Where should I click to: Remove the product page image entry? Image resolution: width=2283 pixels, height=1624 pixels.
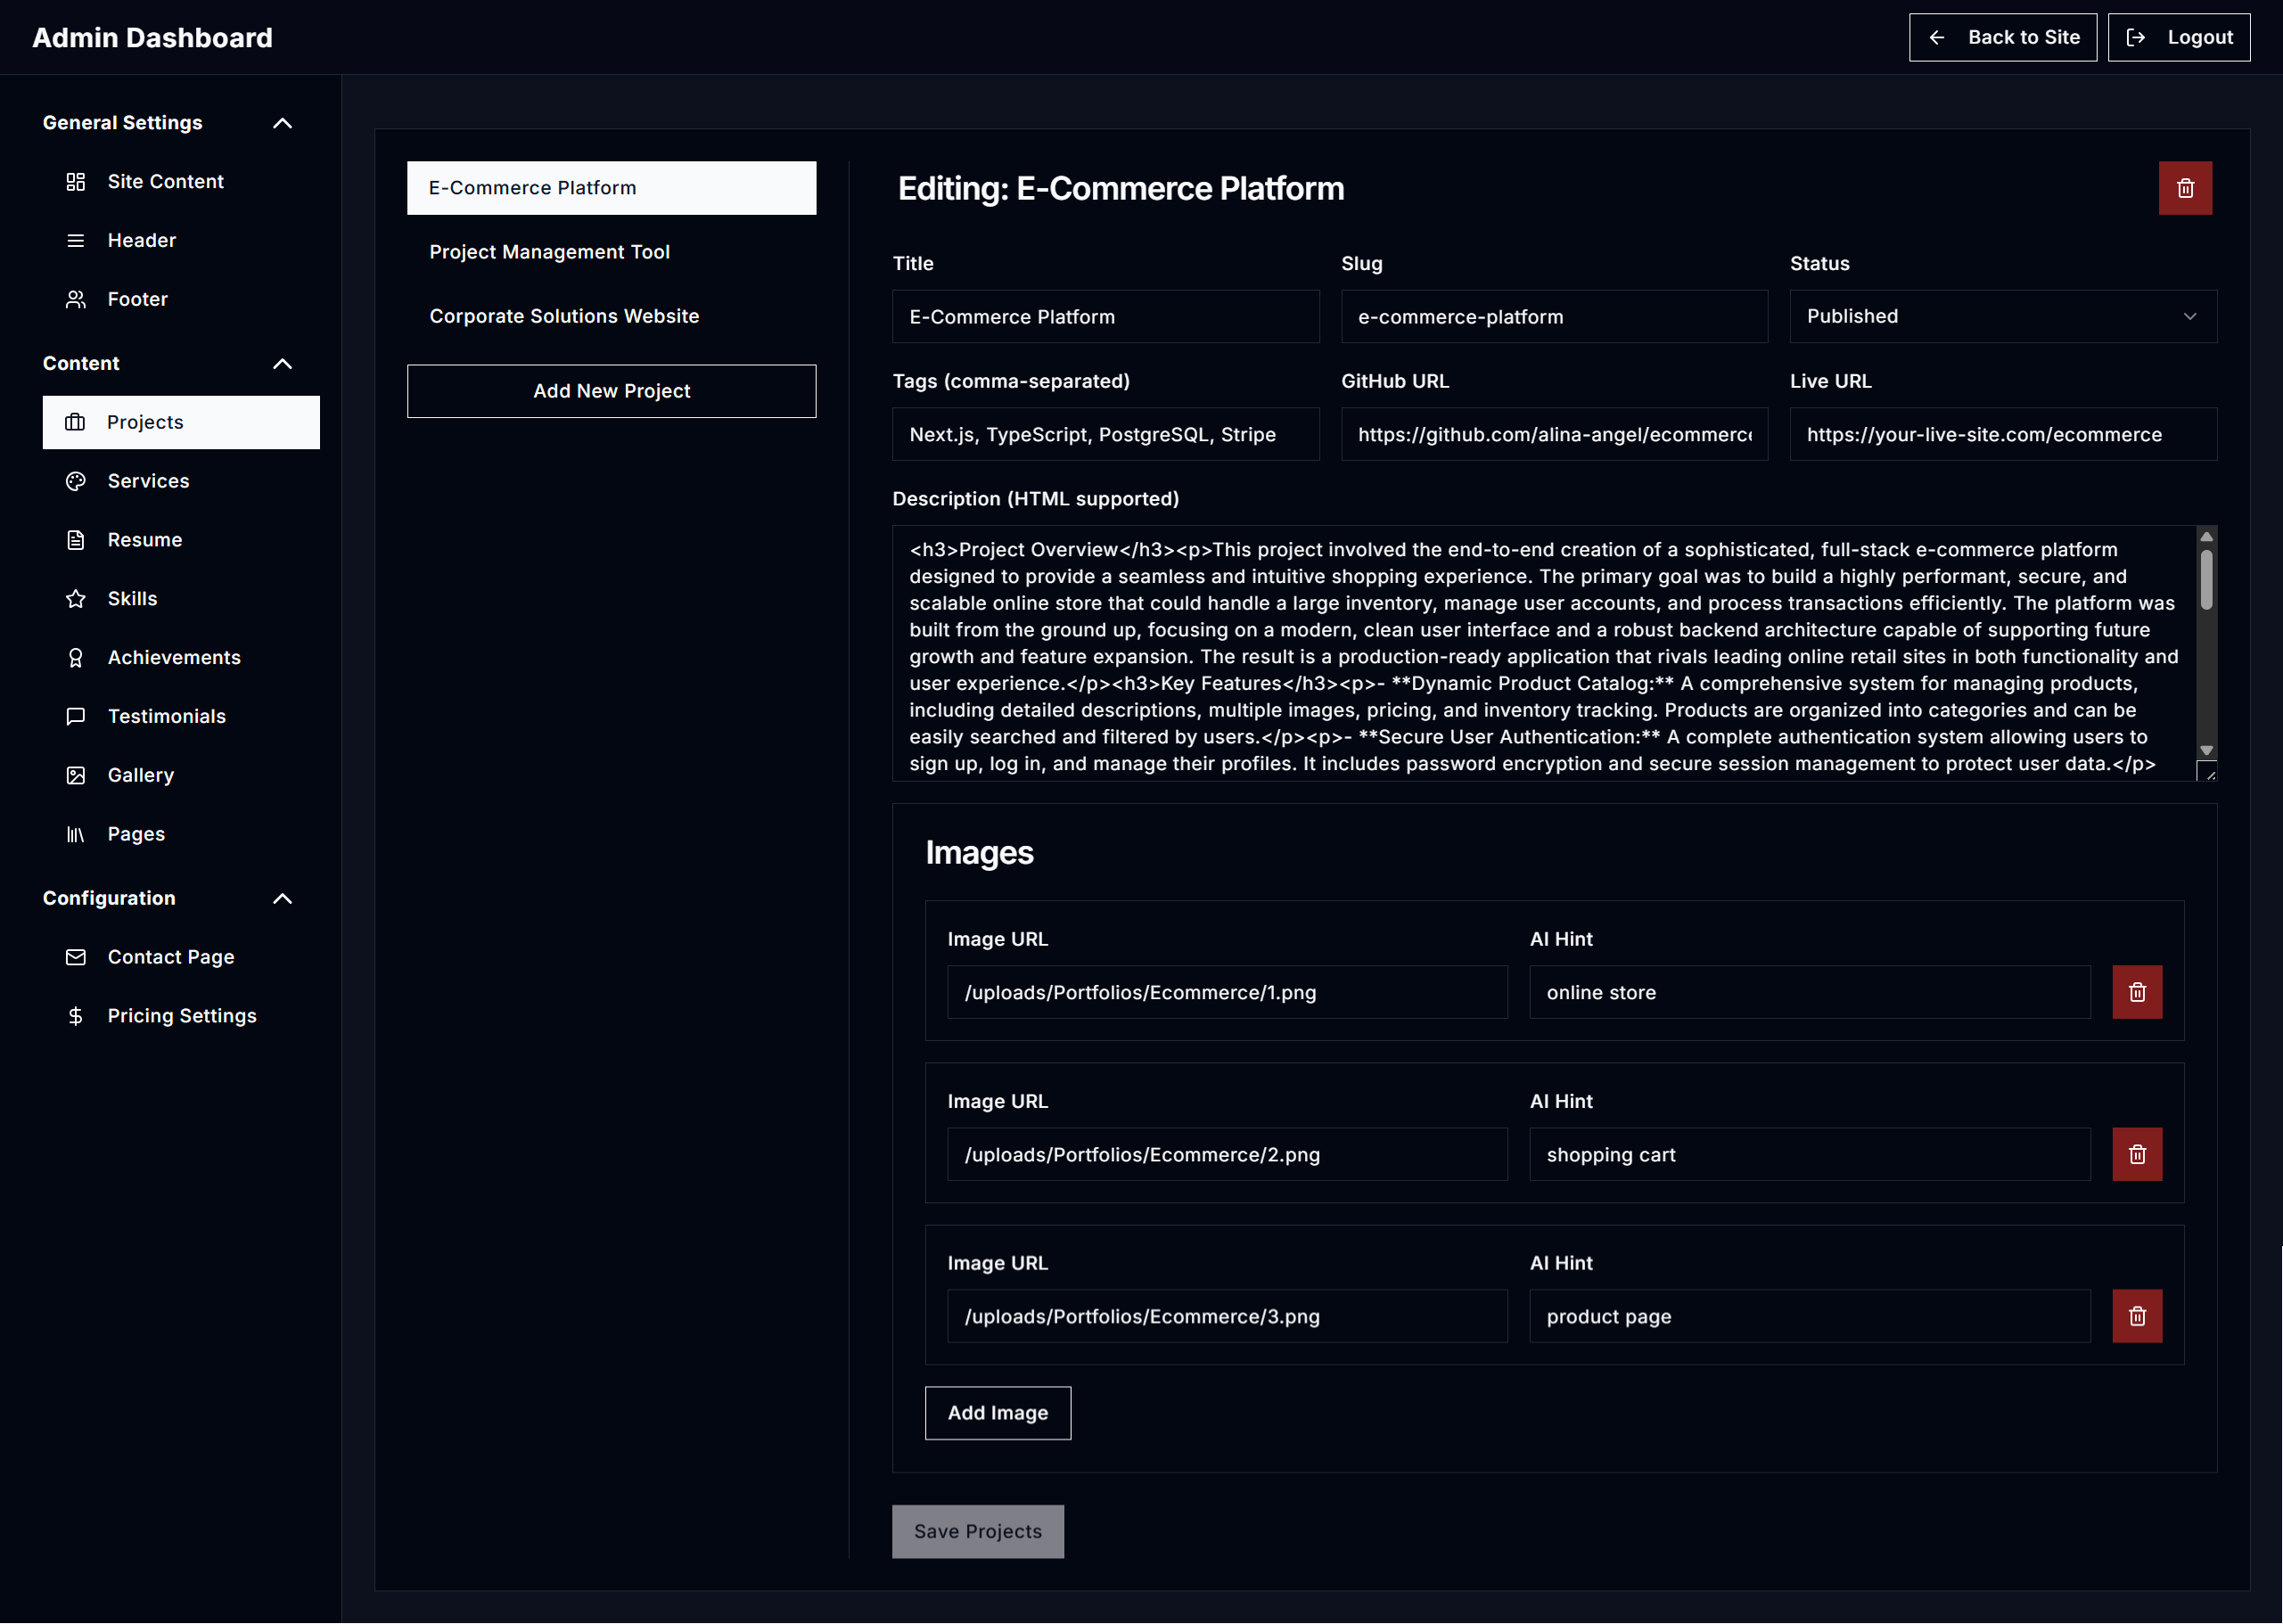tap(2137, 1316)
